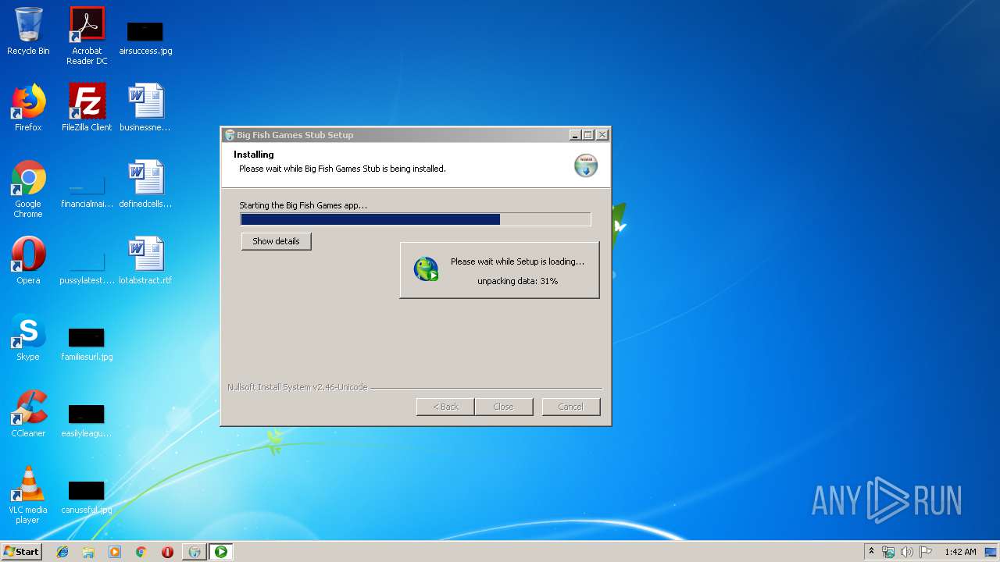The image size is (1000, 562).
Task: Minimize the Big Fish setup window
Action: click(x=575, y=135)
